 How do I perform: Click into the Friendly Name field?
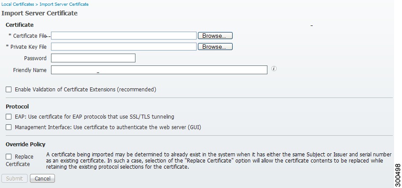coord(159,70)
